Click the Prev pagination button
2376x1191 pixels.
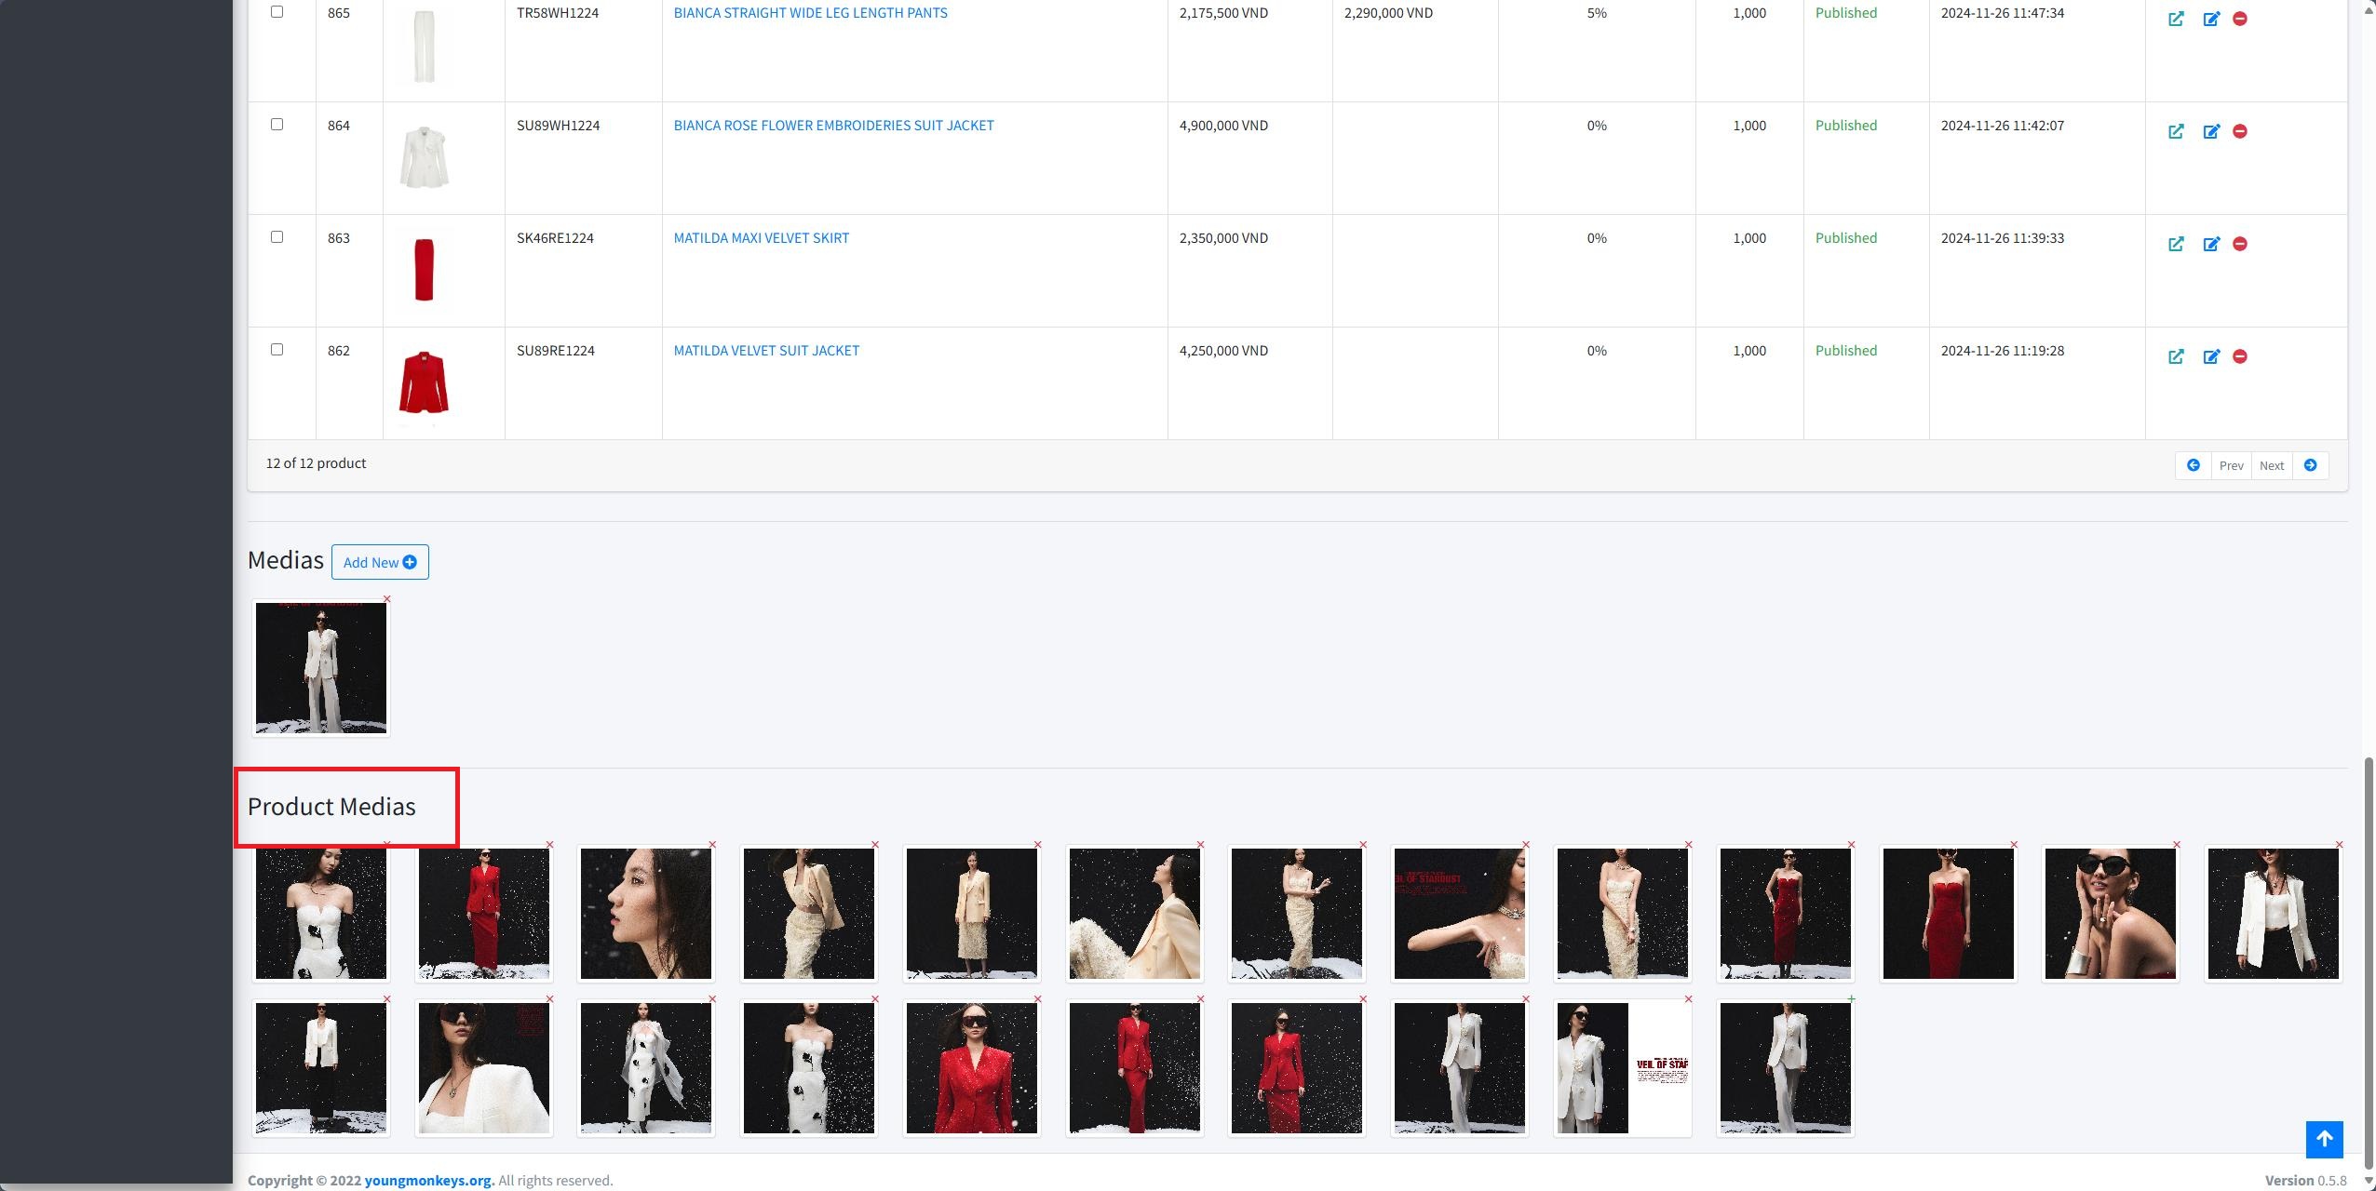(2231, 465)
